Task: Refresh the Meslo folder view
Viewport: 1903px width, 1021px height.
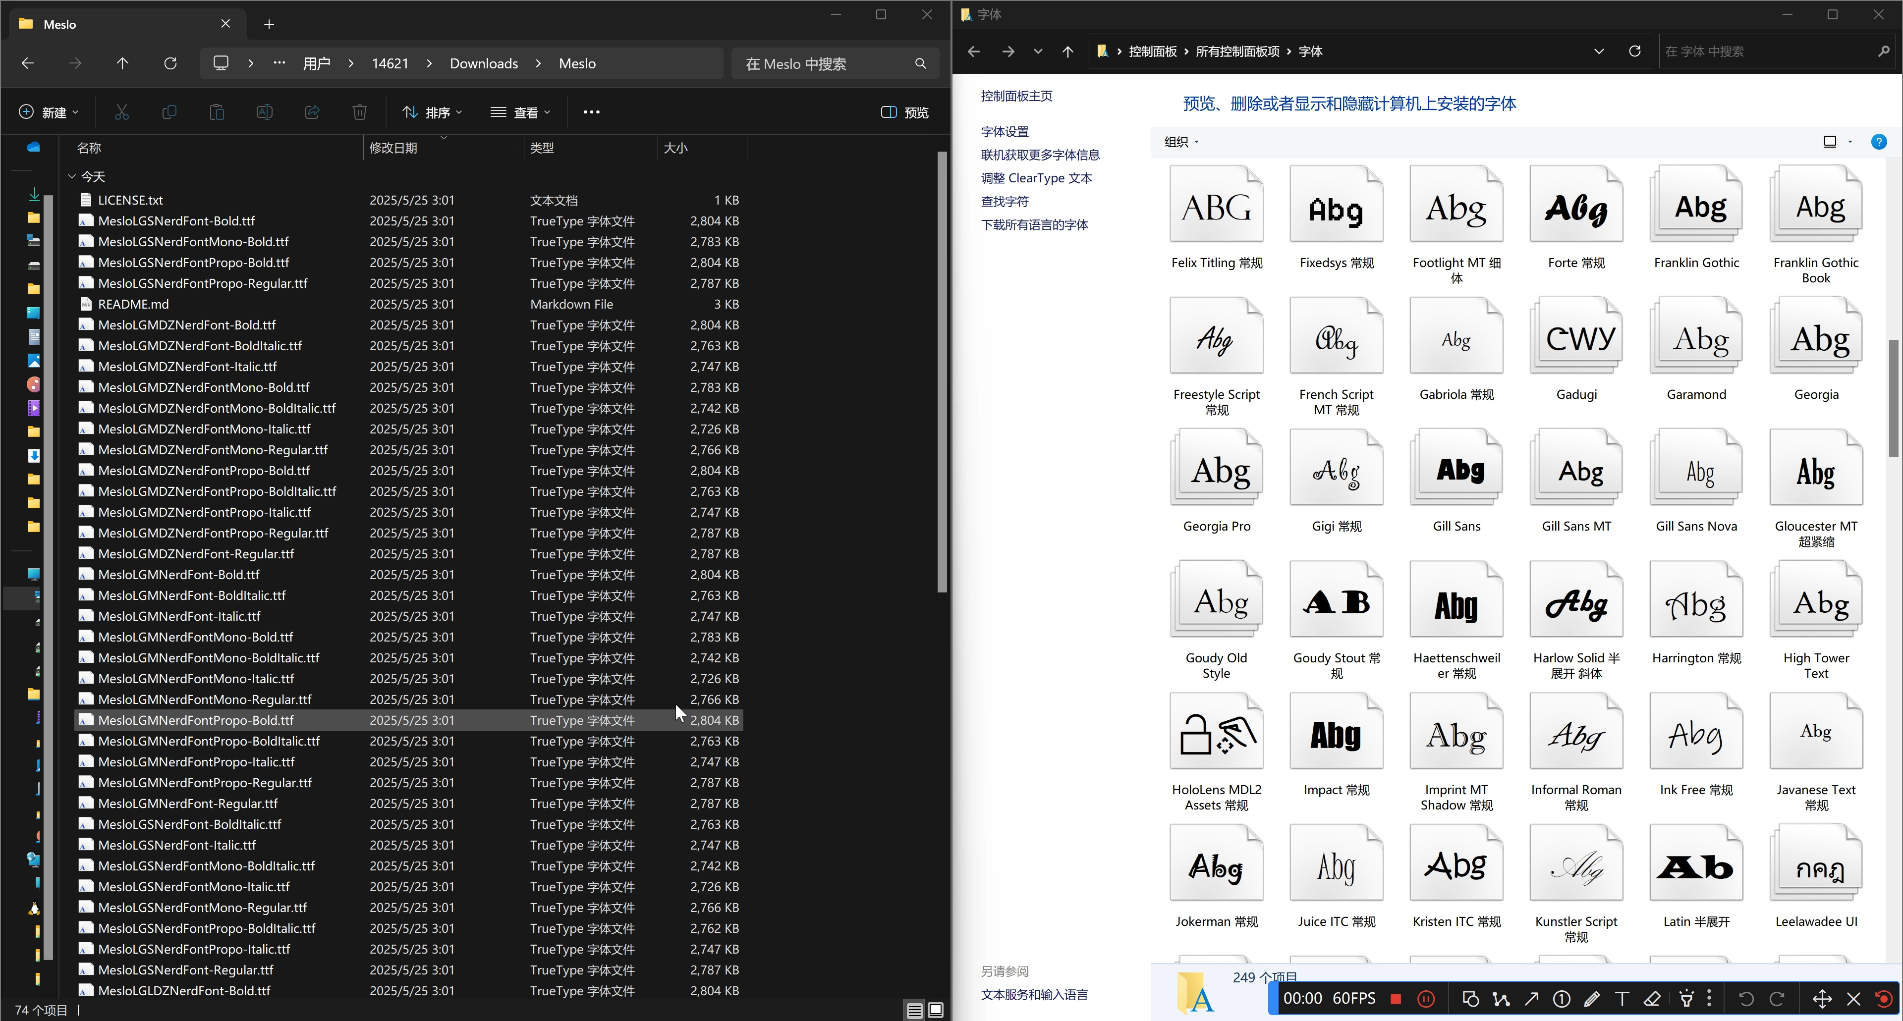Action: click(x=170, y=63)
